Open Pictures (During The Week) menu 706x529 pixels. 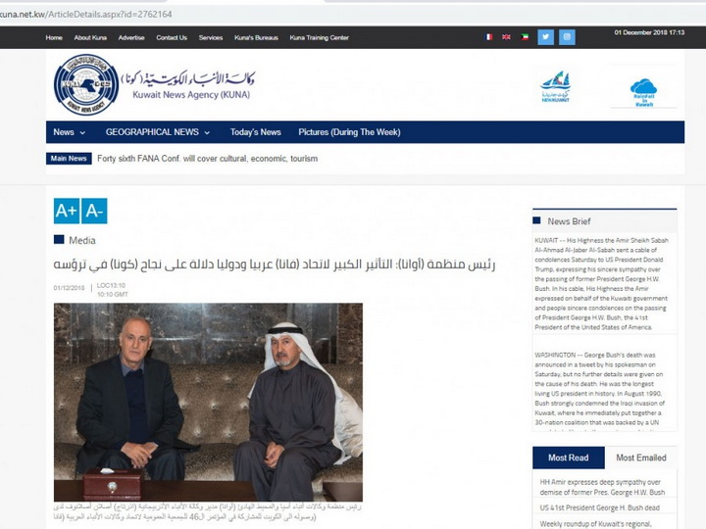point(349,132)
